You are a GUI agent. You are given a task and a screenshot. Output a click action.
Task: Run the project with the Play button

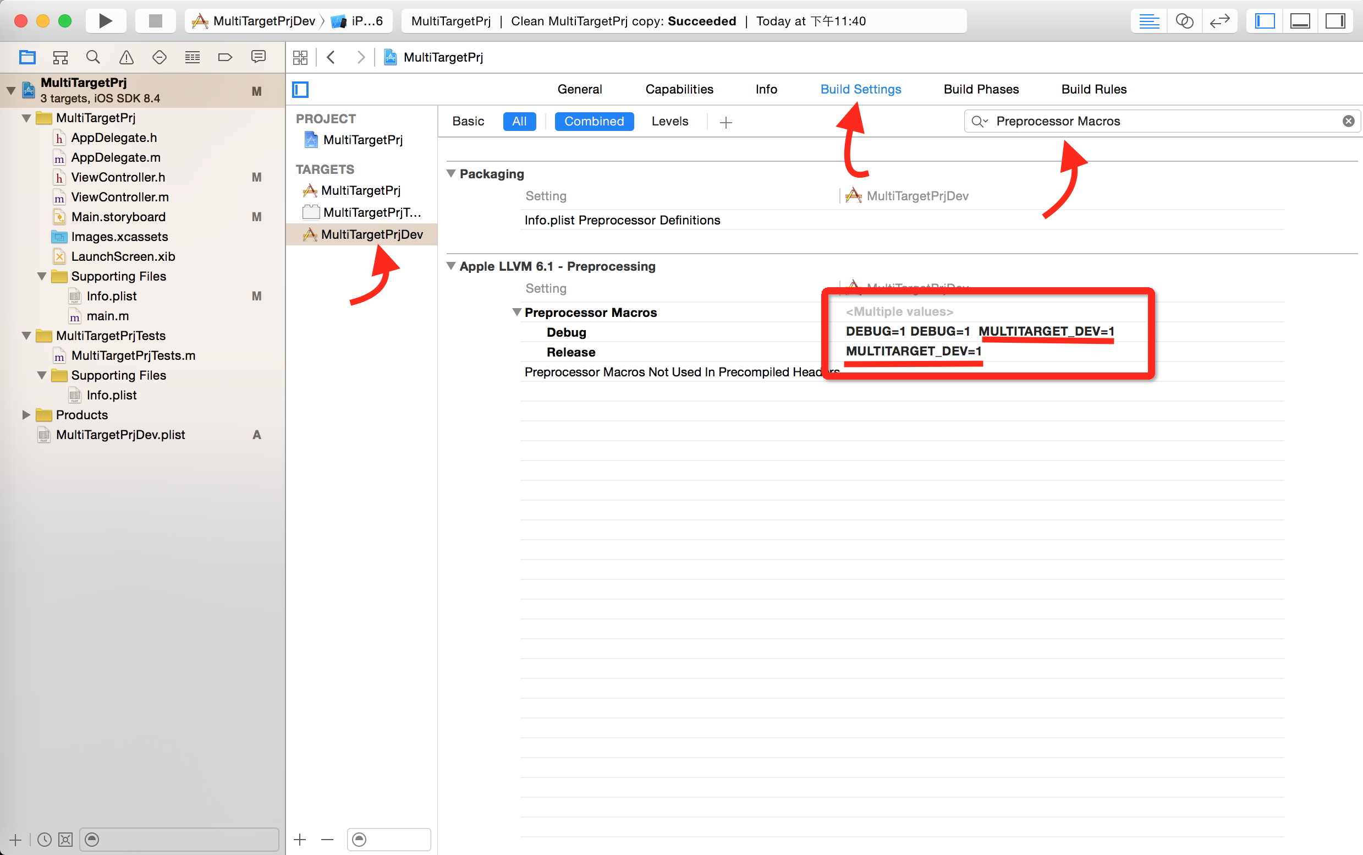[x=106, y=21]
